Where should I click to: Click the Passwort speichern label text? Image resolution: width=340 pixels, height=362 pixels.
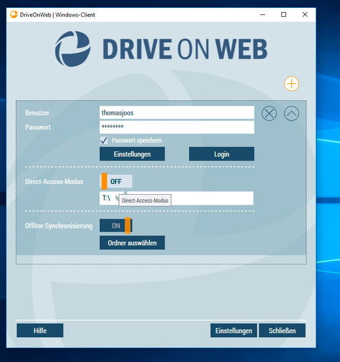[x=137, y=141]
